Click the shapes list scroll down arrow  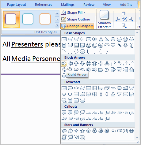(x=137, y=137)
